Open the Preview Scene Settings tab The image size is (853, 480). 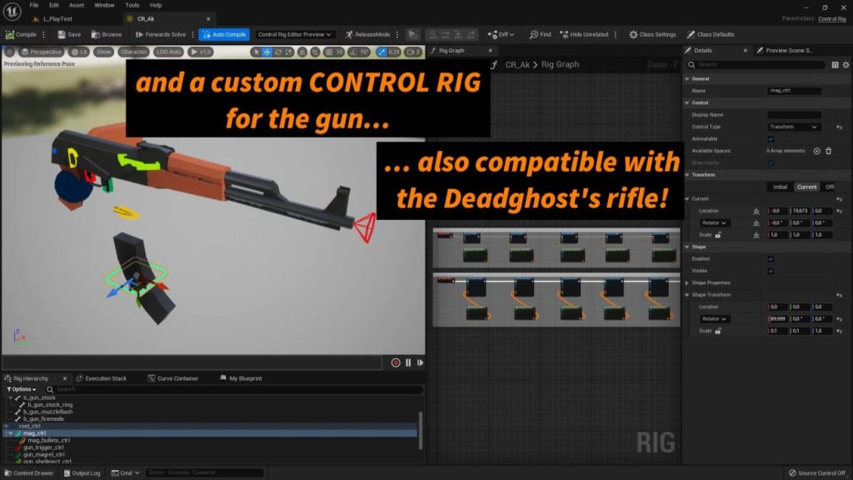[x=785, y=50]
